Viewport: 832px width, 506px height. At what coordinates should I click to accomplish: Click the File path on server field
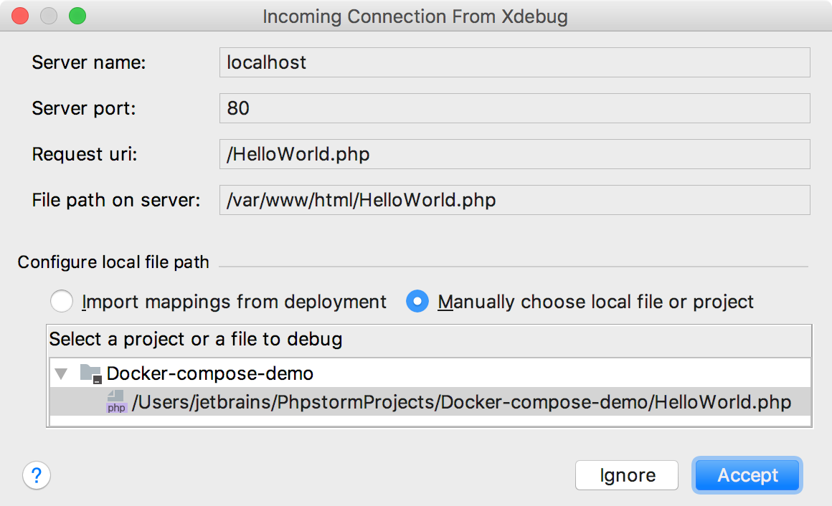tap(514, 200)
